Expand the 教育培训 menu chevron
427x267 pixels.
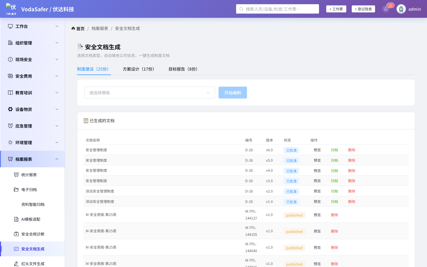pyautogui.click(x=57, y=93)
